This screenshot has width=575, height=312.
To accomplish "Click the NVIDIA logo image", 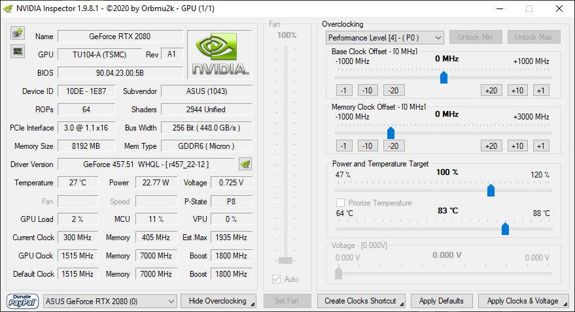I will point(220,54).
